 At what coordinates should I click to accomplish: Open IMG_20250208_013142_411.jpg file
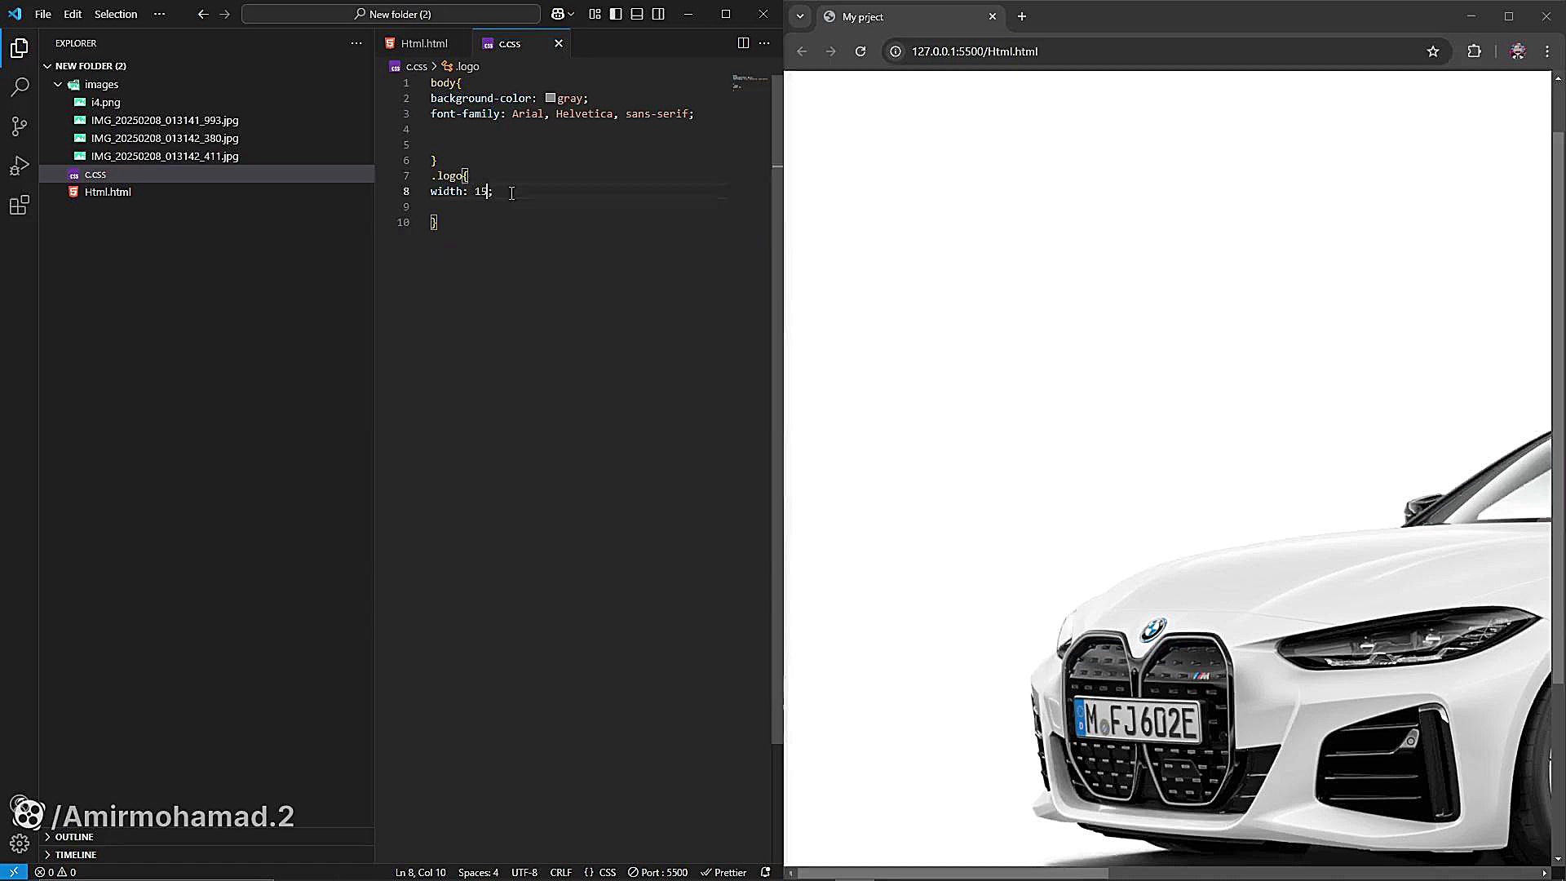point(165,156)
